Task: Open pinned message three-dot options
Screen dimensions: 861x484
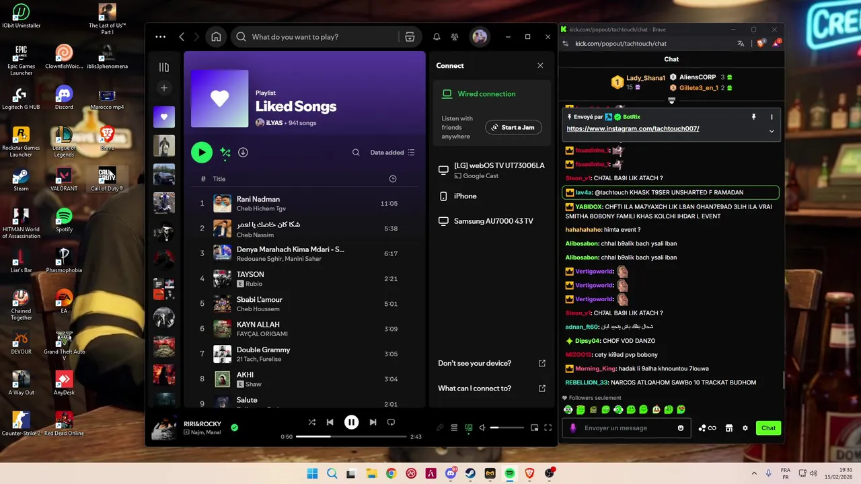Action: click(x=772, y=117)
